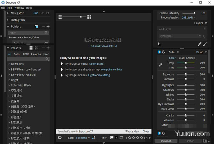Image resolution: width=214 pixels, height=144 pixels.
Task: Click folder filter magnifier icon
Action: click(46, 32)
